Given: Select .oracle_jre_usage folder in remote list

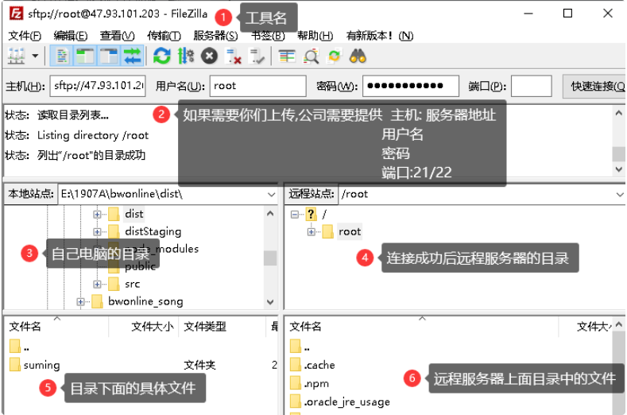Looking at the screenshot, I should click(x=346, y=401).
